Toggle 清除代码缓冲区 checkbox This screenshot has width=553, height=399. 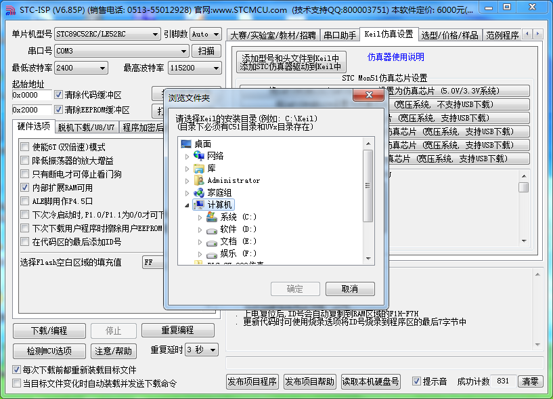(58, 95)
